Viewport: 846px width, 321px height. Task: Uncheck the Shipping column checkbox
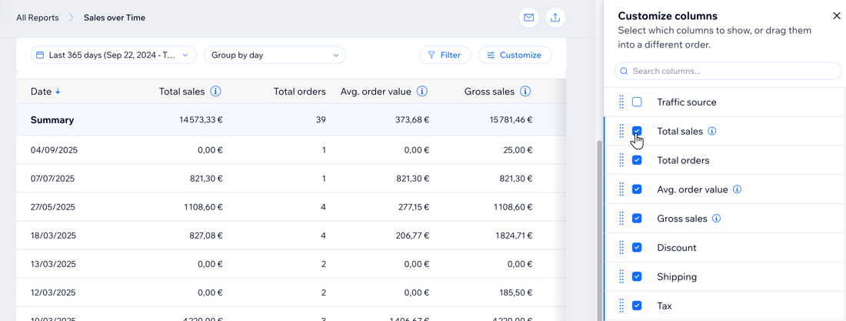click(x=637, y=276)
